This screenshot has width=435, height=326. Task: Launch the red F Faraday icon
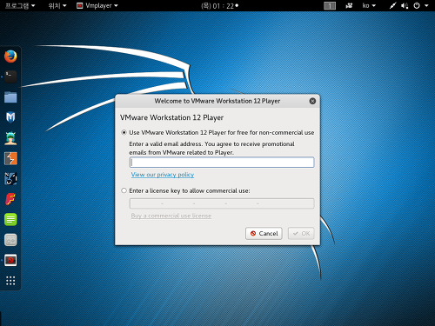tap(10, 199)
